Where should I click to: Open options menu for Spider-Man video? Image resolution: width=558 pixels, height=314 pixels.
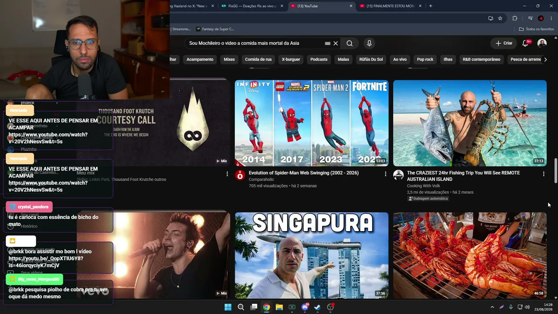click(x=385, y=174)
